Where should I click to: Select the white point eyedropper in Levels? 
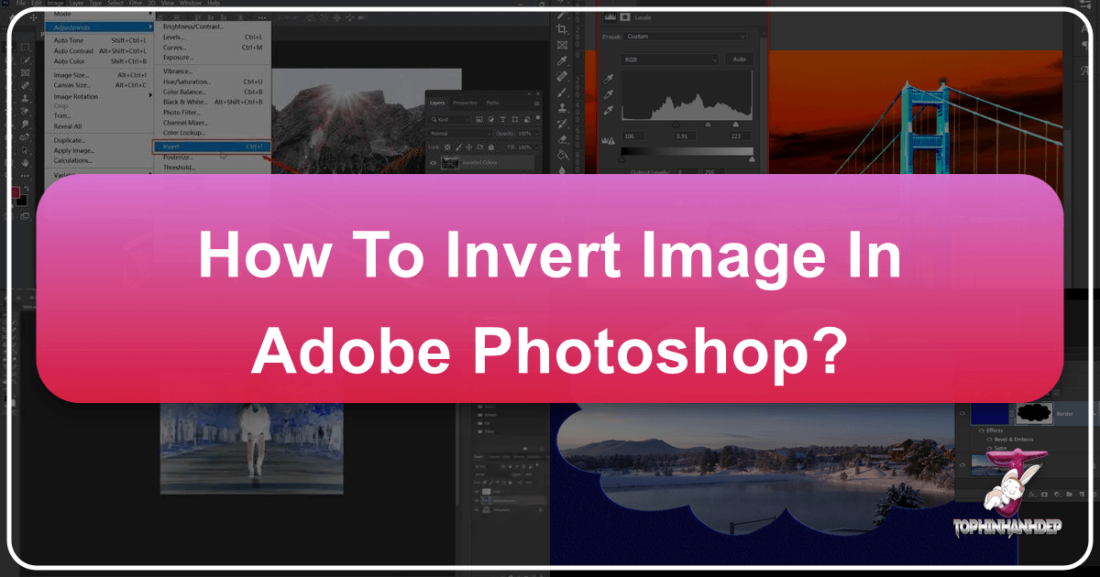point(609,111)
